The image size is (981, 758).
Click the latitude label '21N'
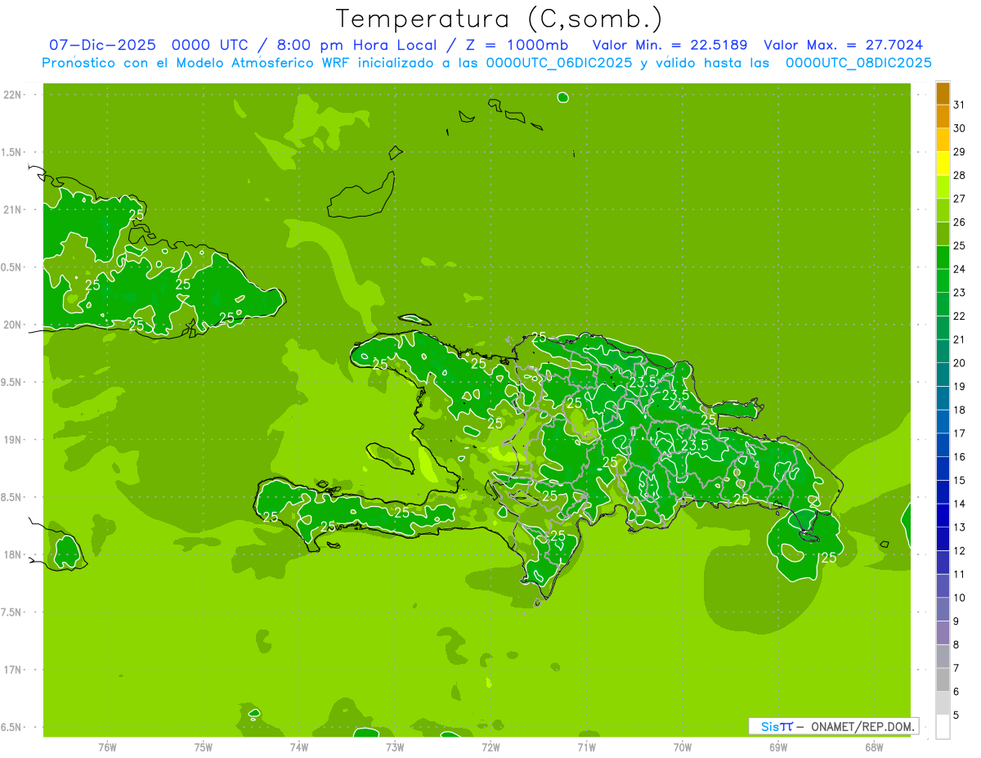tap(12, 210)
